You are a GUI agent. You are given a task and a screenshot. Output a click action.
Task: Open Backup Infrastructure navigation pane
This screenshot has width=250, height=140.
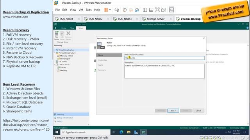coord(71,118)
